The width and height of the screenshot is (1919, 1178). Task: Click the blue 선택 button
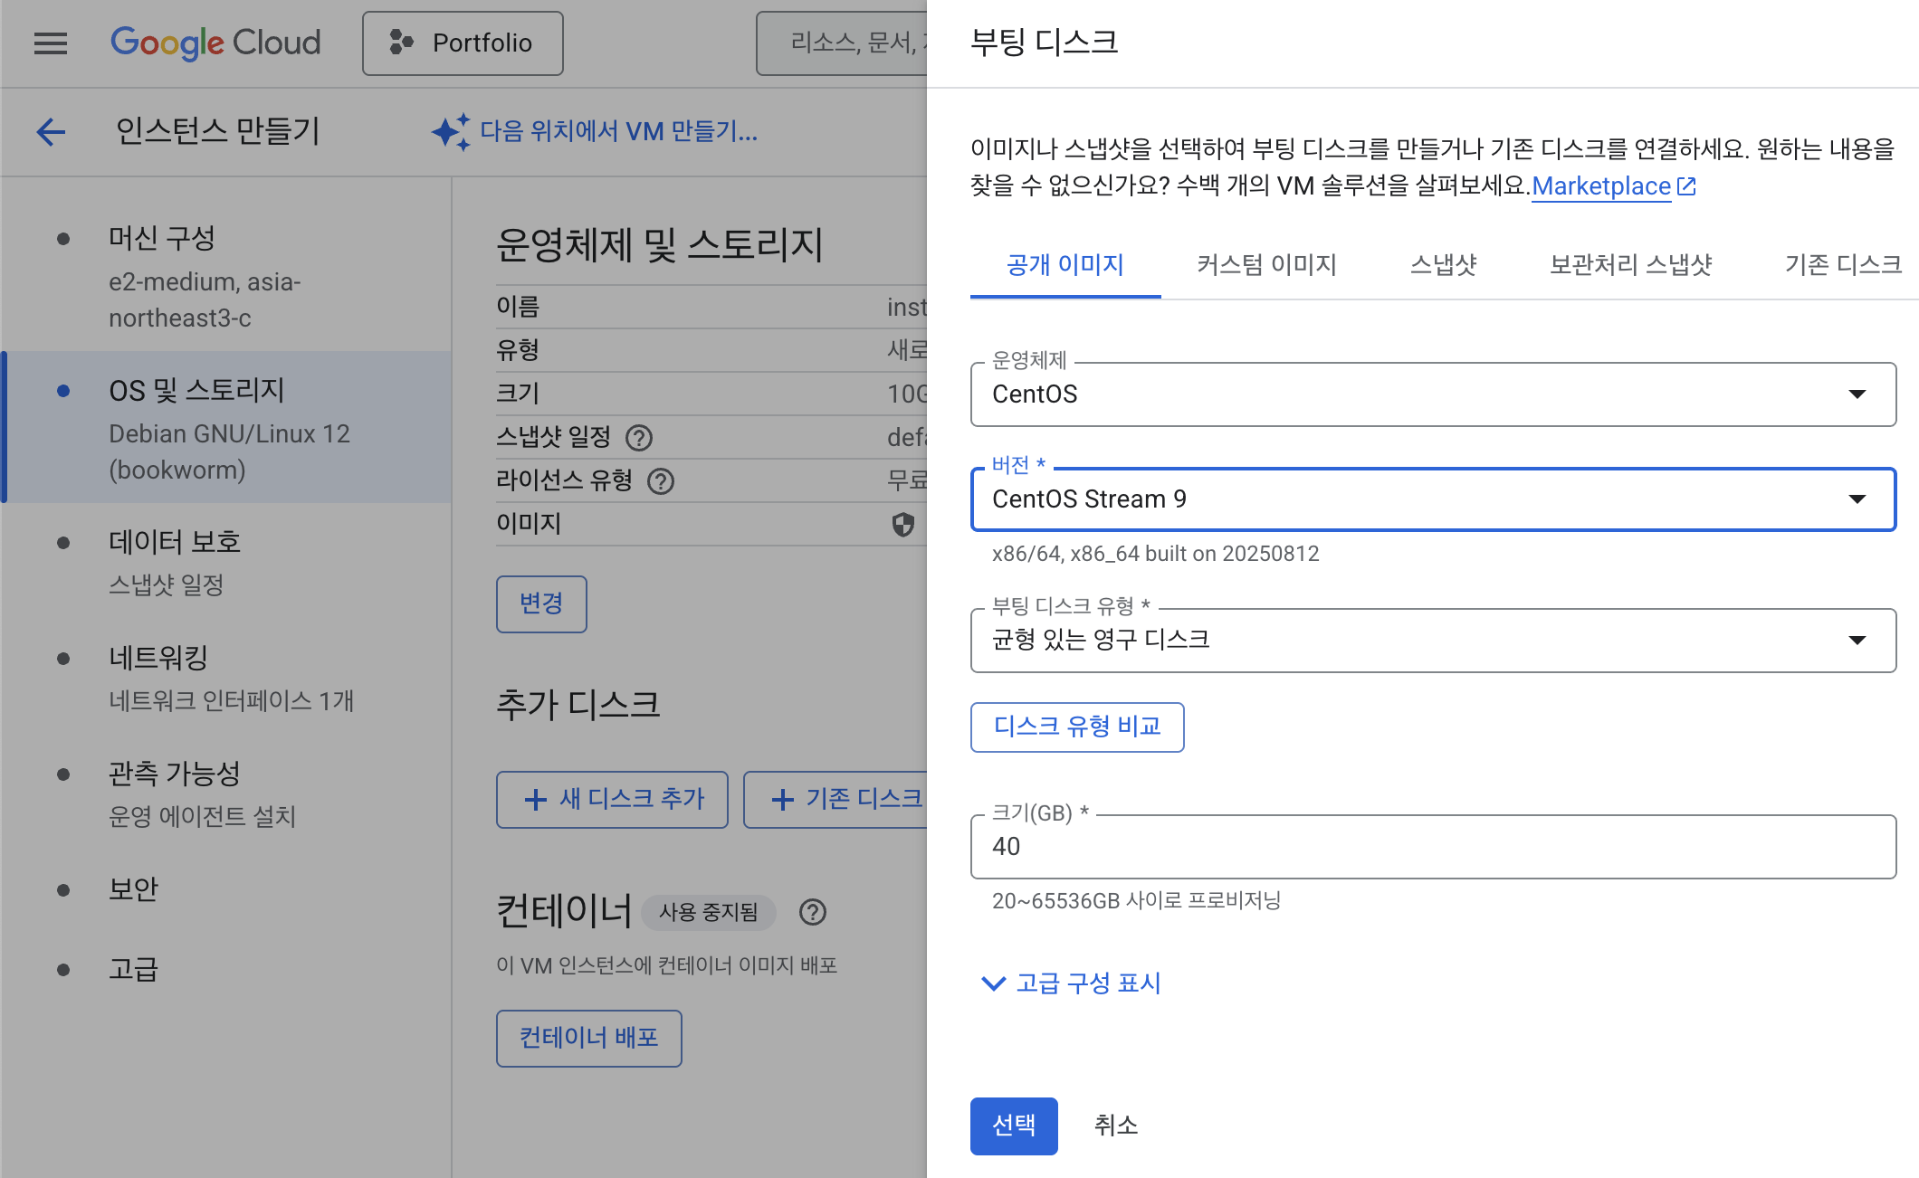1014,1126
